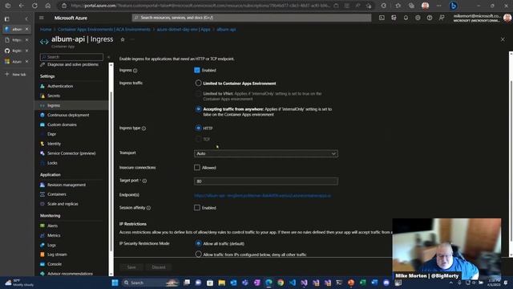
Task: Click the Console icon in sidebar
Action: [42, 264]
